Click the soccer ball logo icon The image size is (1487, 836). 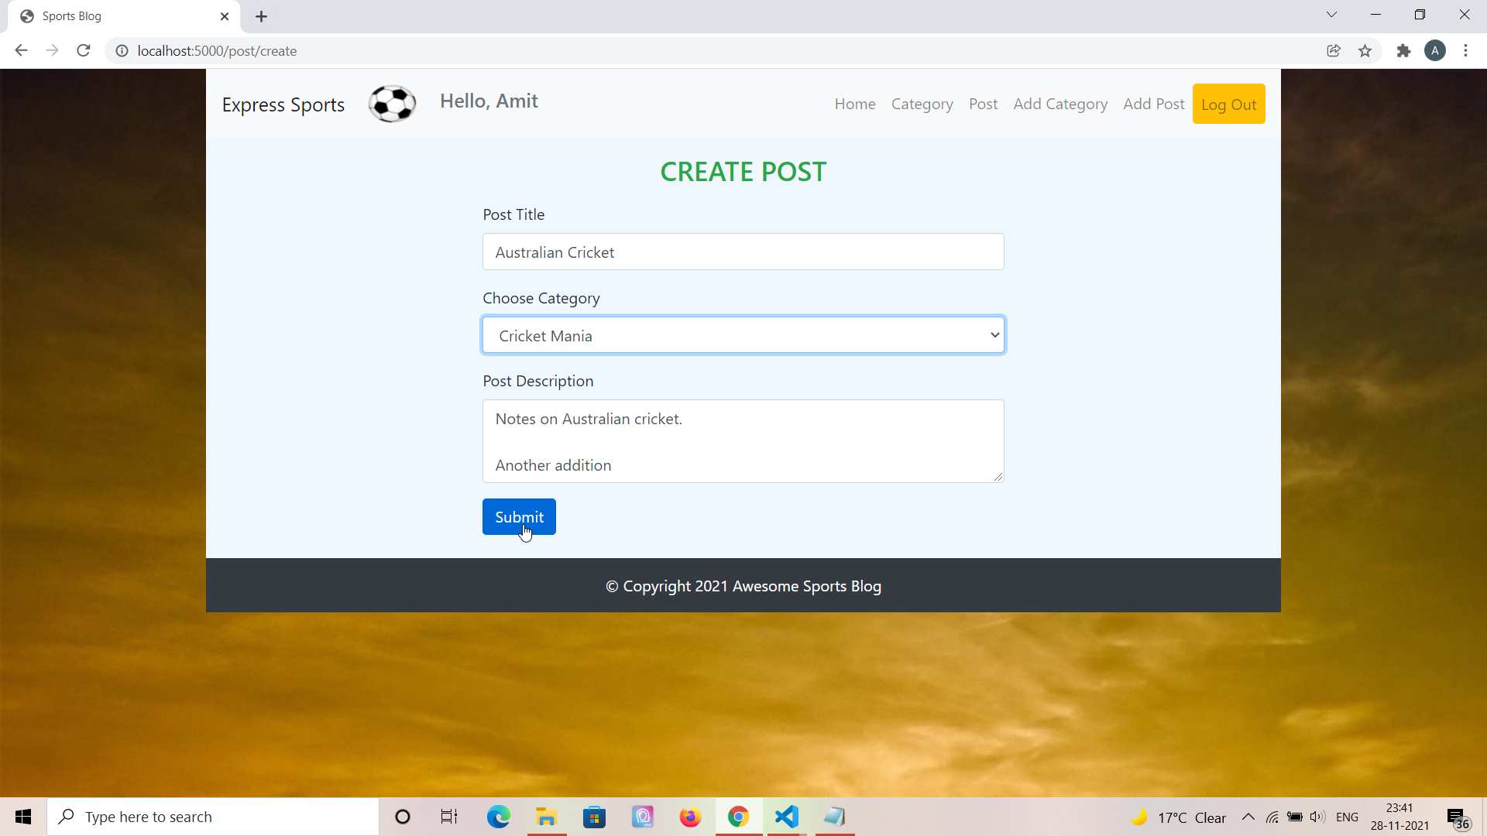point(392,104)
